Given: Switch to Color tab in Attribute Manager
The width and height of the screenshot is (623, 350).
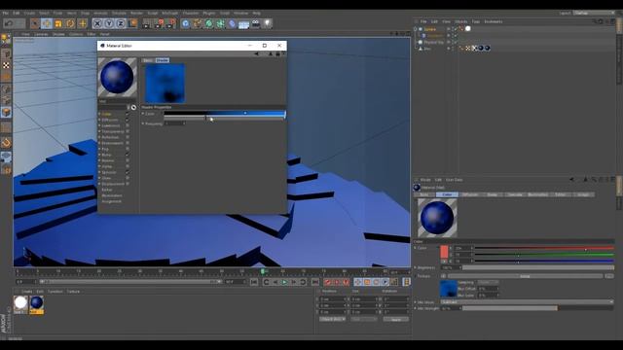Looking at the screenshot, I should tap(447, 194).
